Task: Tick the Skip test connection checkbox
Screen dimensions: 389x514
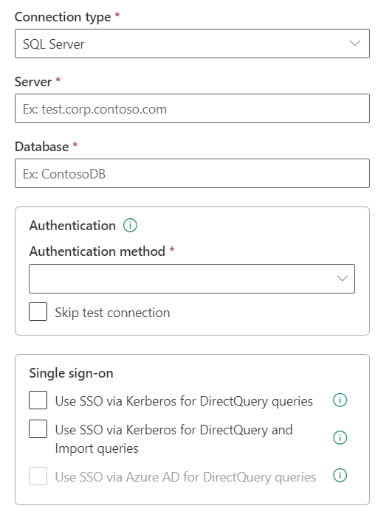Action: (38, 311)
